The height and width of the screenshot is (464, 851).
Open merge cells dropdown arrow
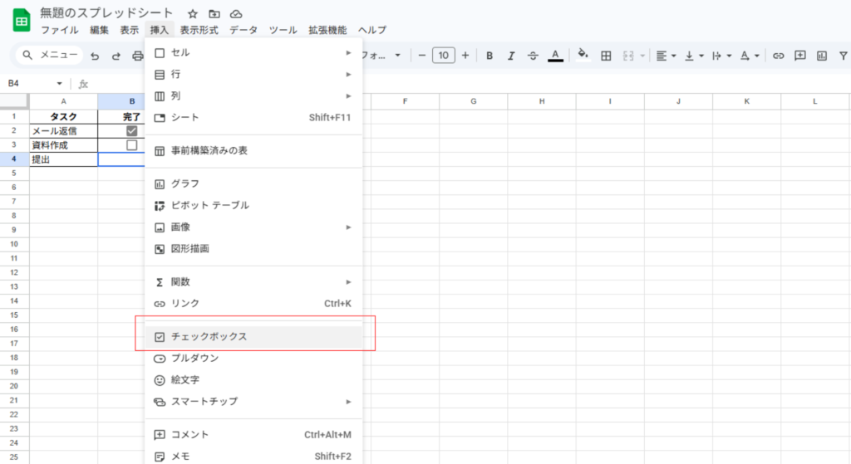[x=642, y=56]
